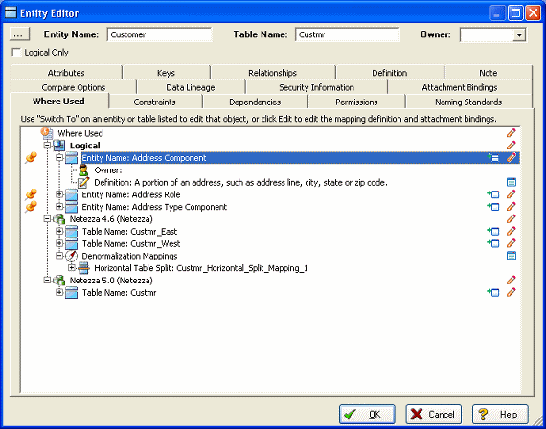Click edit pencil for Address Role
Screen dimensions: 546x429
pyautogui.click(x=511, y=194)
